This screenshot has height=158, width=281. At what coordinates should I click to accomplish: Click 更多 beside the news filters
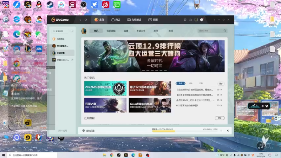coord(221,84)
